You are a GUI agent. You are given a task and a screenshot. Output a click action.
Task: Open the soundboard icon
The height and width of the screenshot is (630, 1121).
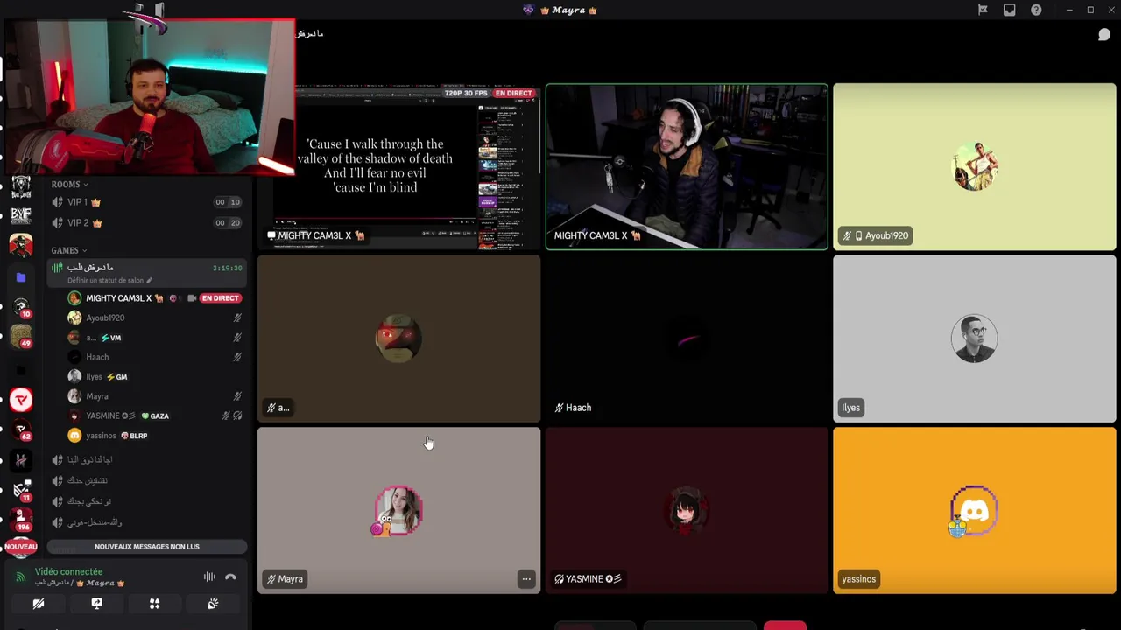pos(213,604)
